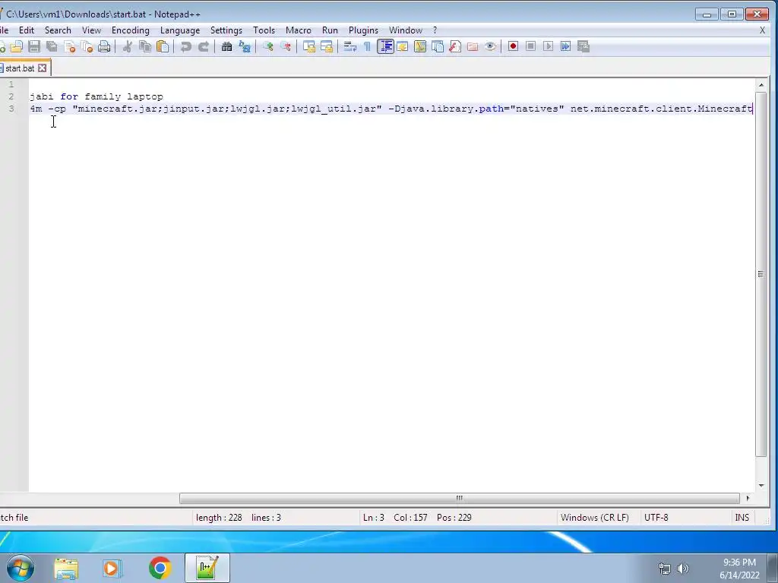Click the Save Recorded Macro icon

click(x=583, y=46)
